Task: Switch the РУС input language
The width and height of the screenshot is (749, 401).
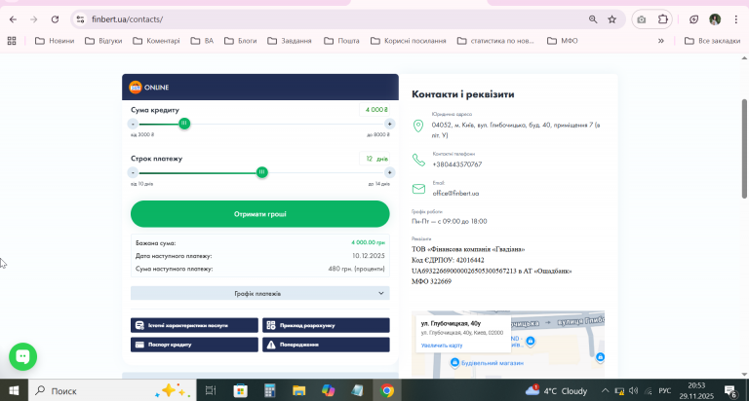Action: click(665, 391)
